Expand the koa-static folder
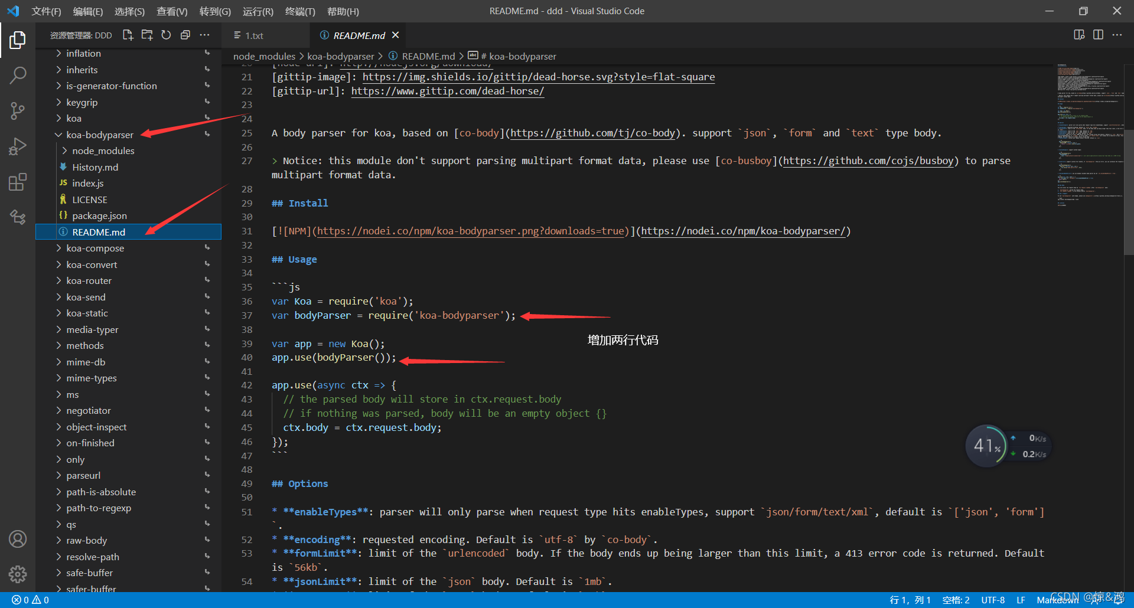Screen dimensions: 1134x608 click(x=129, y=313)
